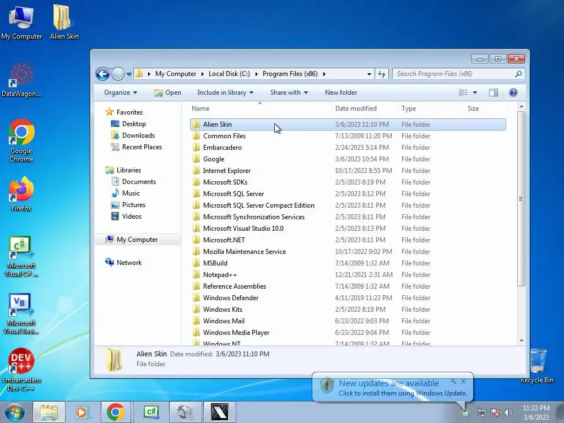564x423 pixels.
Task: Click the Change your view icon
Action: [463, 93]
